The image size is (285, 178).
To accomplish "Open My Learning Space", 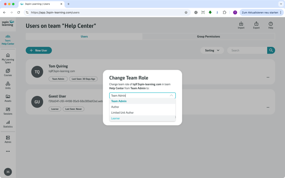I will (x=8, y=58).
